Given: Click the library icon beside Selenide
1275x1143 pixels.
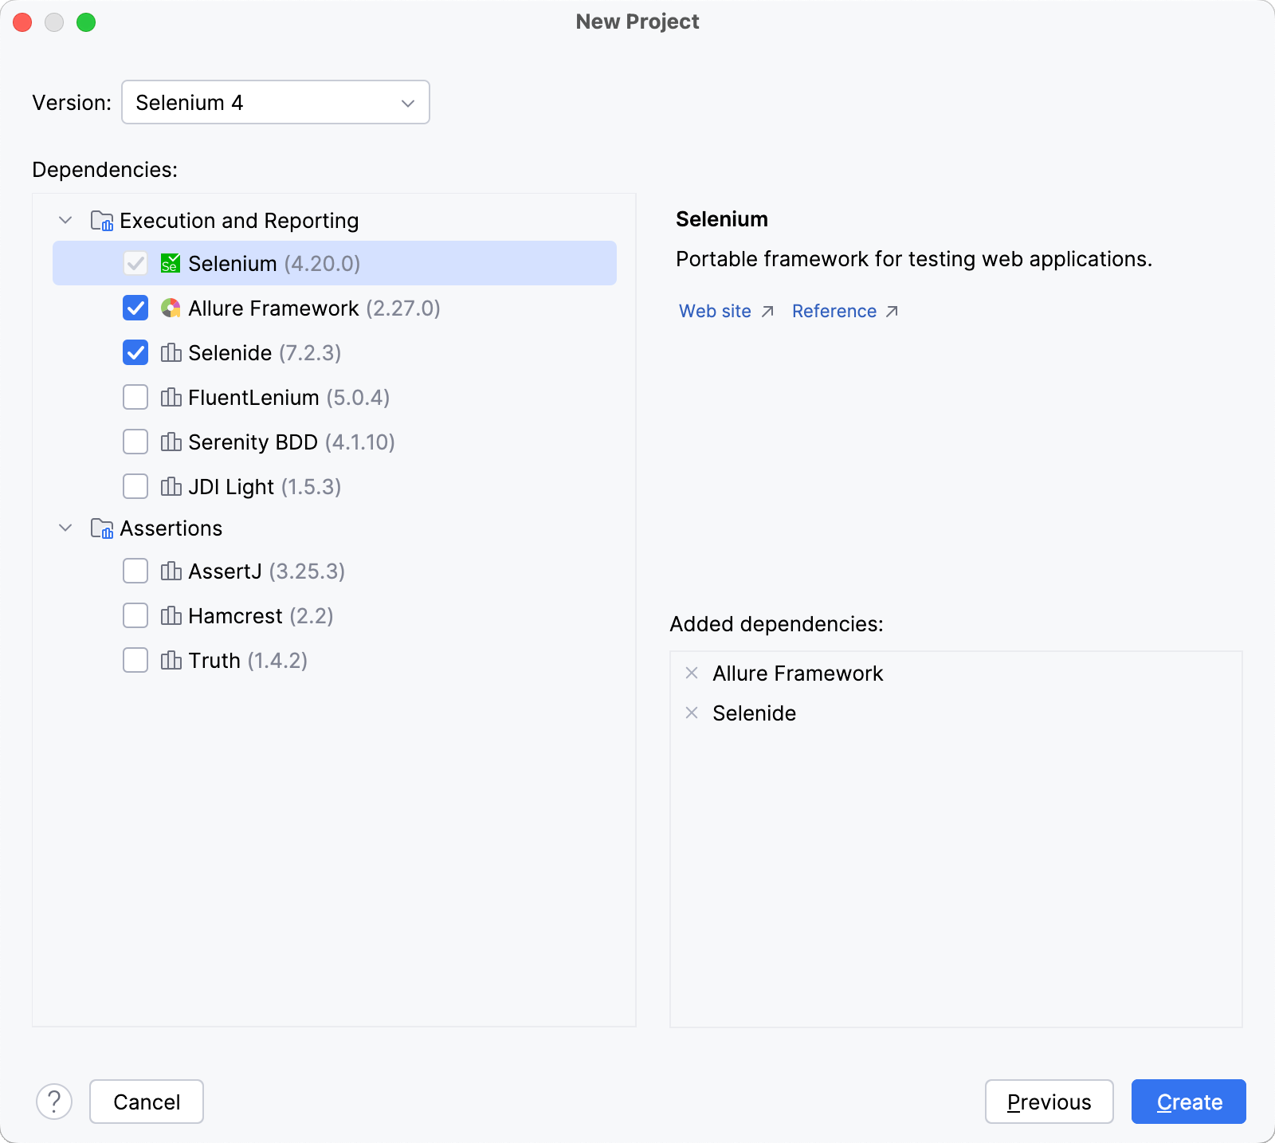Looking at the screenshot, I should click(x=172, y=353).
